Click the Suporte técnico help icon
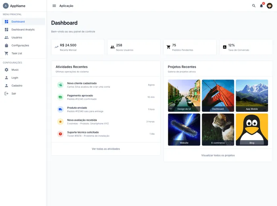The height and width of the screenshot is (206, 277). [60, 134]
